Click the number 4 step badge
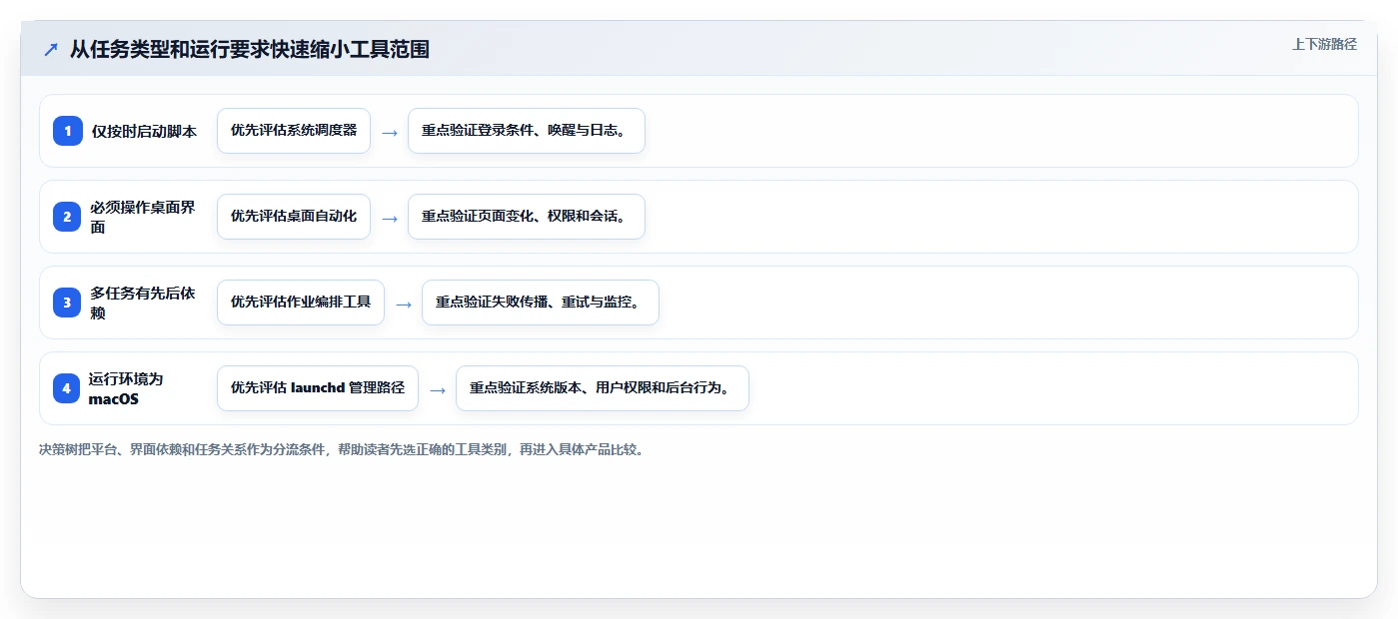Viewport: 1398px width, 619px height. click(67, 388)
